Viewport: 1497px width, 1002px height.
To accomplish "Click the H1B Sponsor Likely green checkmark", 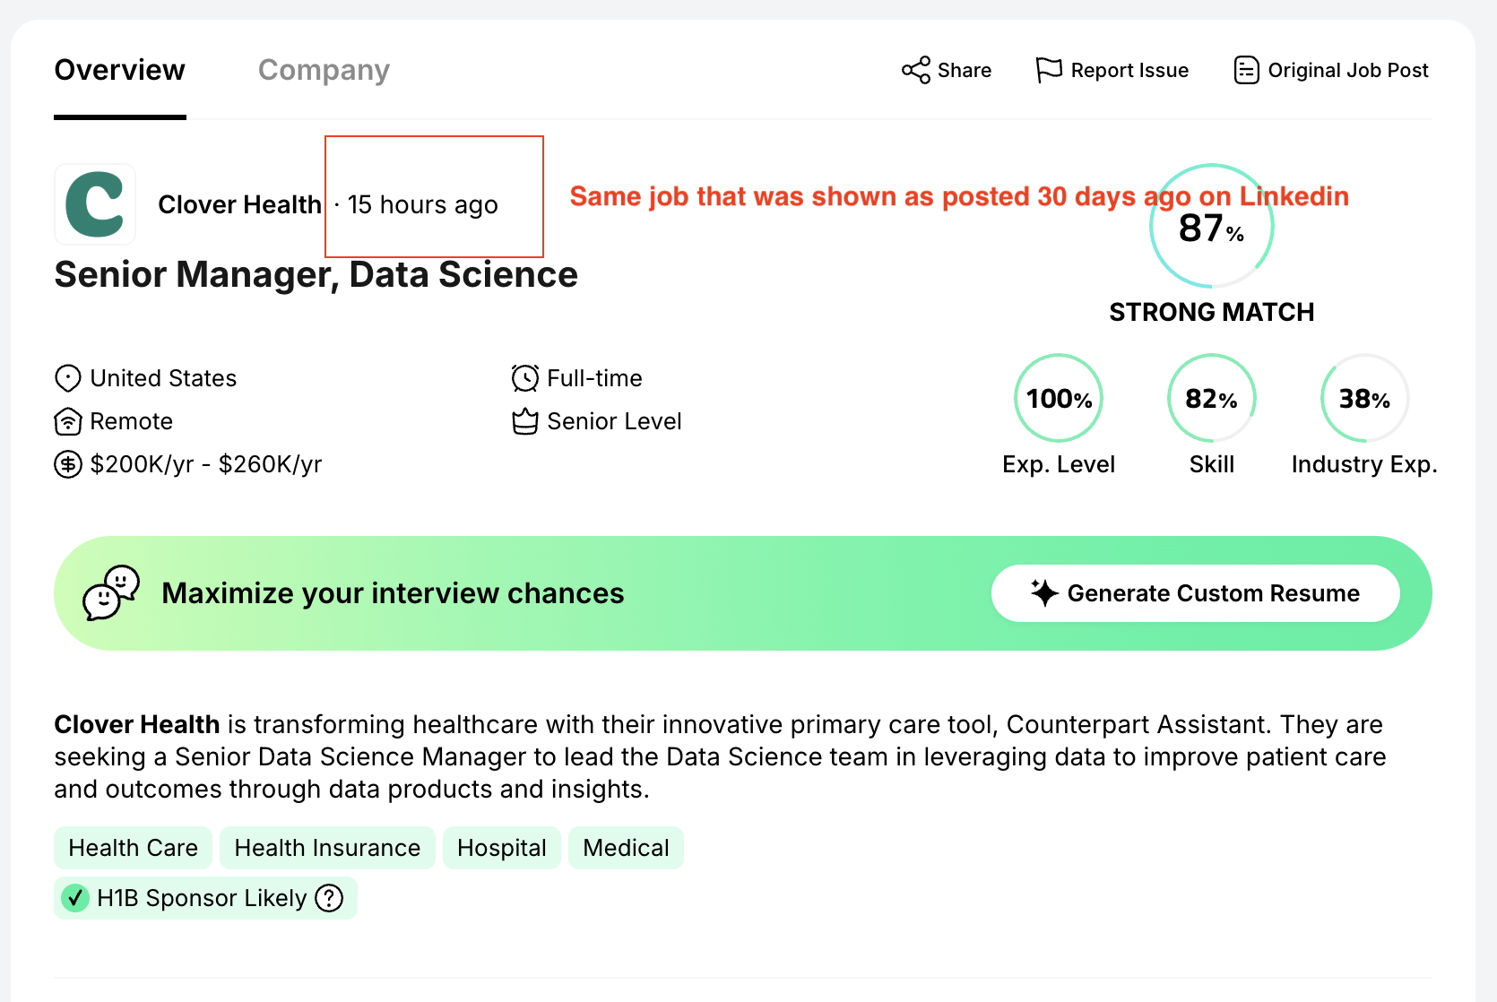I will click(x=75, y=898).
